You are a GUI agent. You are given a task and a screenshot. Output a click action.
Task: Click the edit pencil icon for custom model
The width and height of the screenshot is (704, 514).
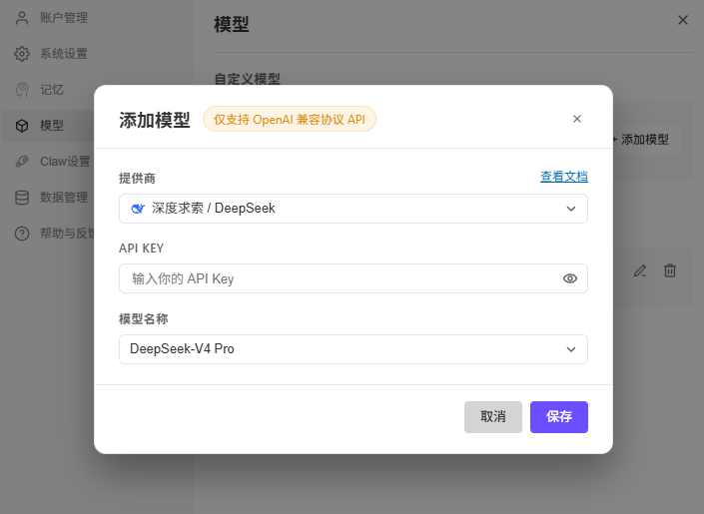point(640,270)
